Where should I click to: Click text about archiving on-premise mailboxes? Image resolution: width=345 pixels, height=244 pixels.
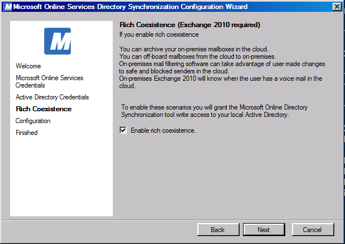click(x=194, y=49)
